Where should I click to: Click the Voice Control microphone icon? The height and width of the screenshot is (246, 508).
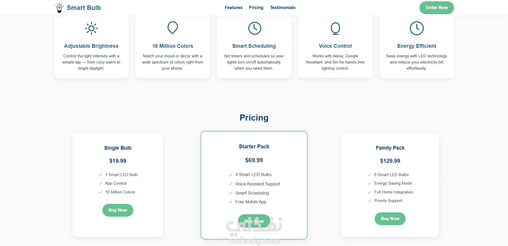click(x=335, y=28)
